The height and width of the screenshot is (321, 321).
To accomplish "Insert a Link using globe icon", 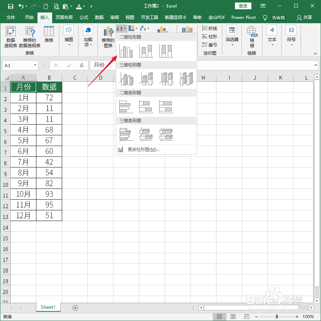I will (252, 37).
